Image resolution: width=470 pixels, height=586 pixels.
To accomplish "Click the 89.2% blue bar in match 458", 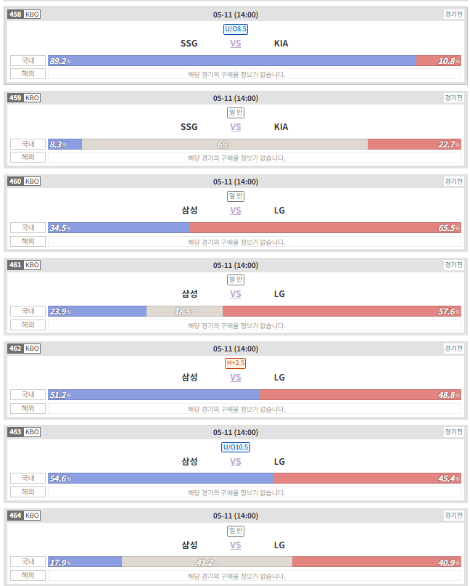I will [232, 60].
